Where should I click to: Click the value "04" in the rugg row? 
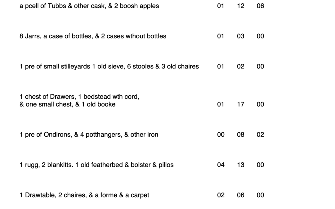pos(221,165)
